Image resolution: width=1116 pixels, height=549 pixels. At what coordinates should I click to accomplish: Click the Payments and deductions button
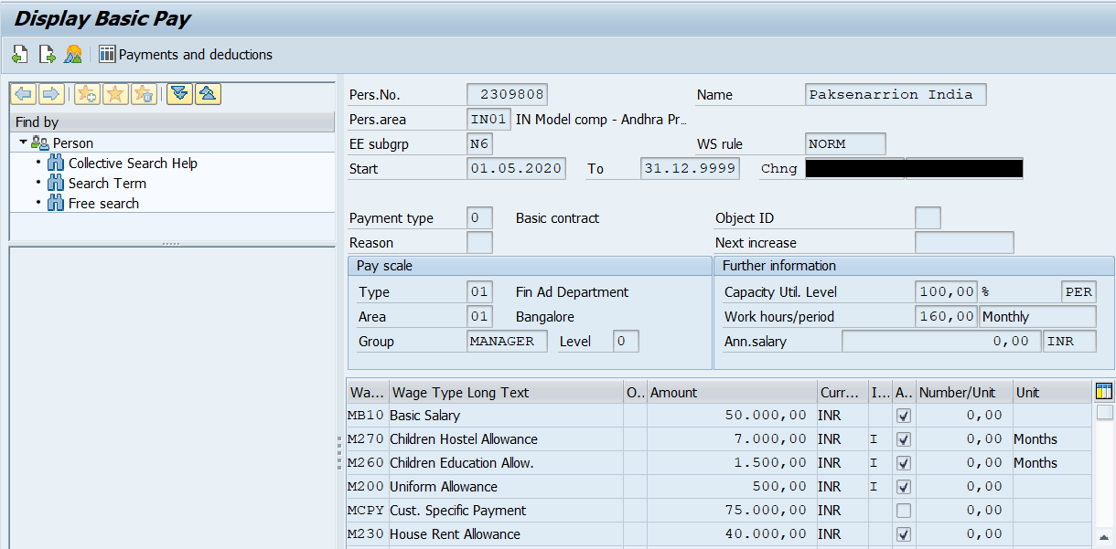pyautogui.click(x=186, y=55)
